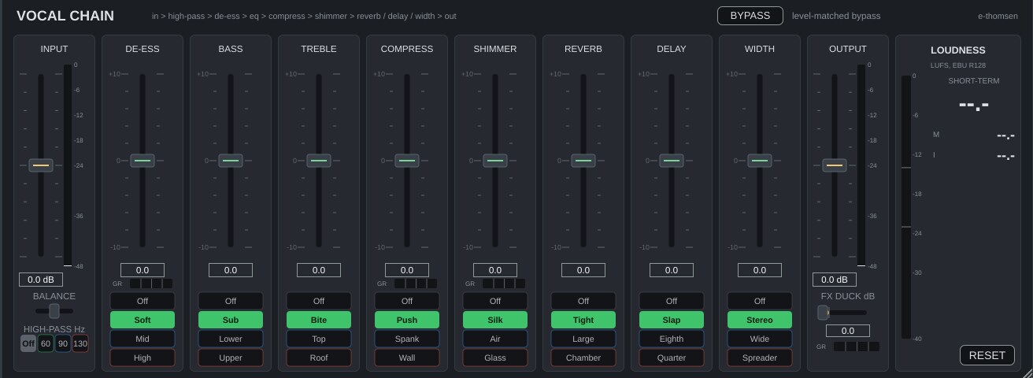Choose Spank compress mode
Viewport: 1033px width, 378px height.
[x=407, y=339]
